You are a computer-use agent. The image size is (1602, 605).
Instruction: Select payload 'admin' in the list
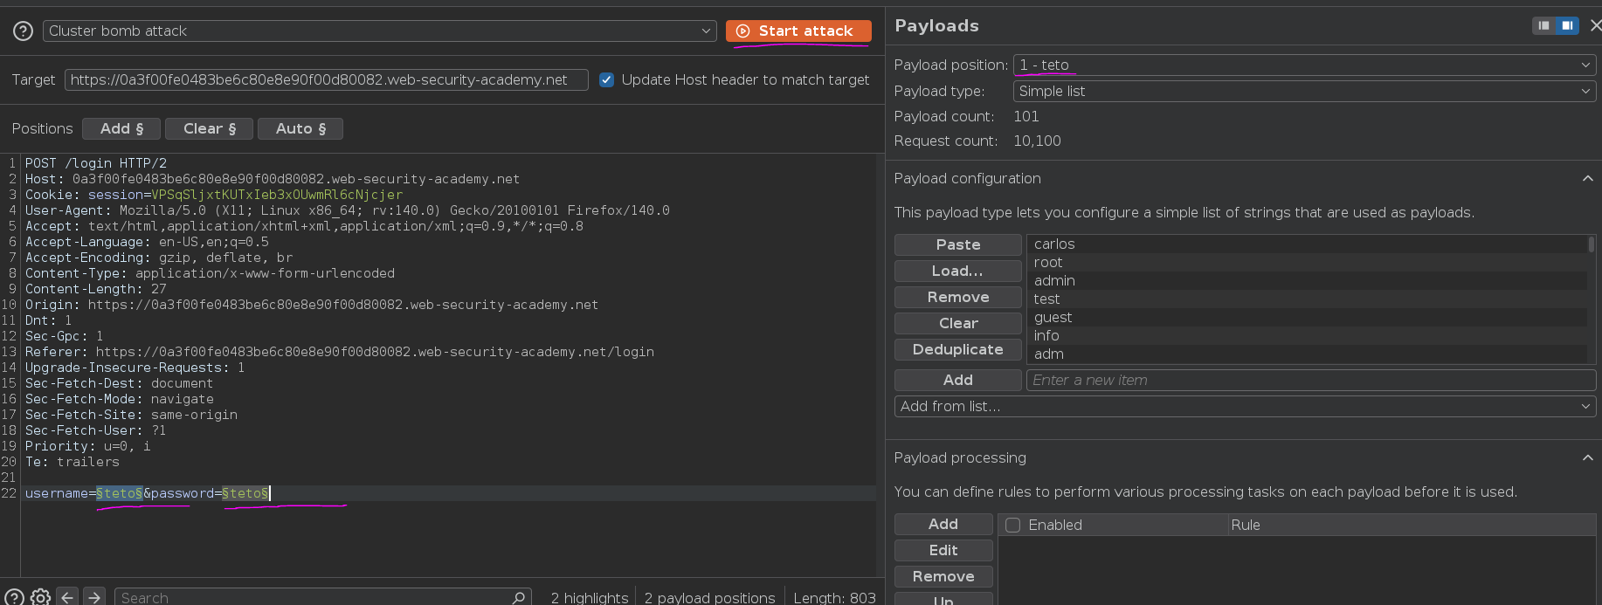click(1307, 281)
